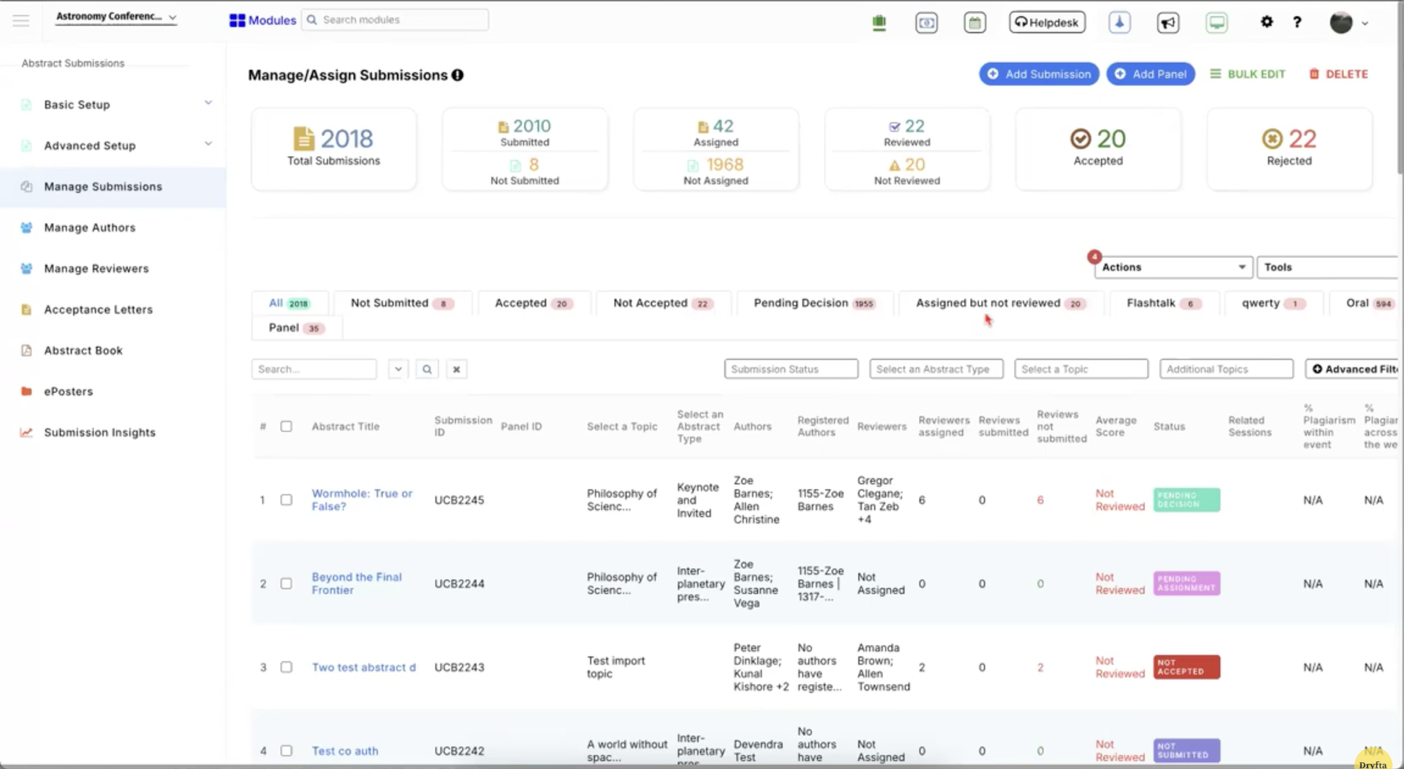This screenshot has width=1404, height=769.
Task: Click the Modules grid icon
Action: point(237,20)
